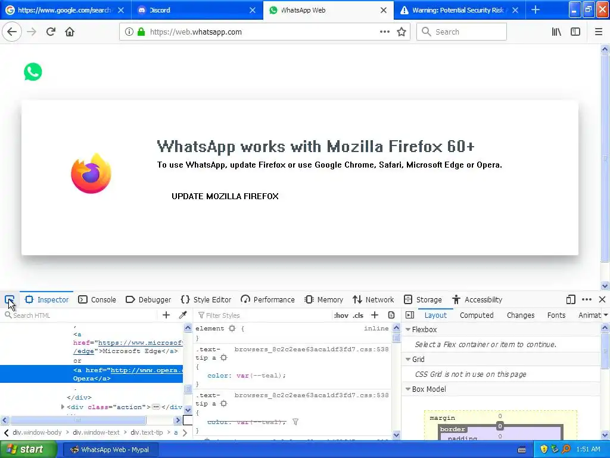Expand collapsed ellipsis in action div
610x458 pixels.
point(156,407)
